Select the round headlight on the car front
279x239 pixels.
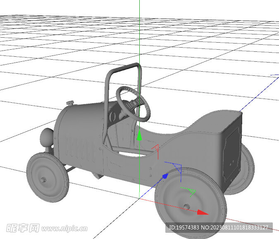pyautogui.click(x=47, y=138)
